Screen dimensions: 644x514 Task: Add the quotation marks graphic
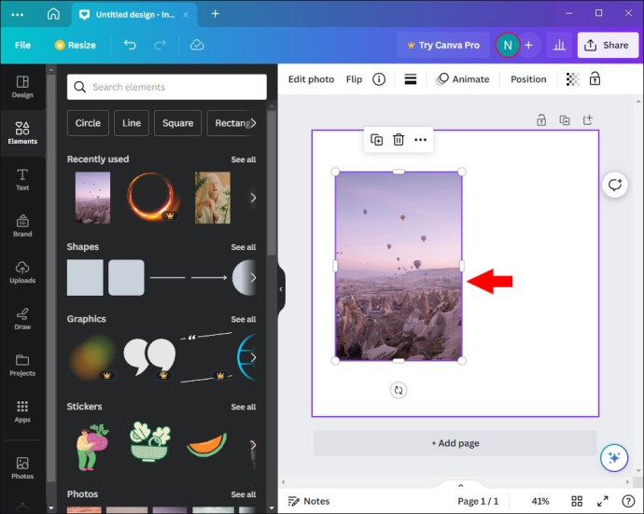(149, 356)
